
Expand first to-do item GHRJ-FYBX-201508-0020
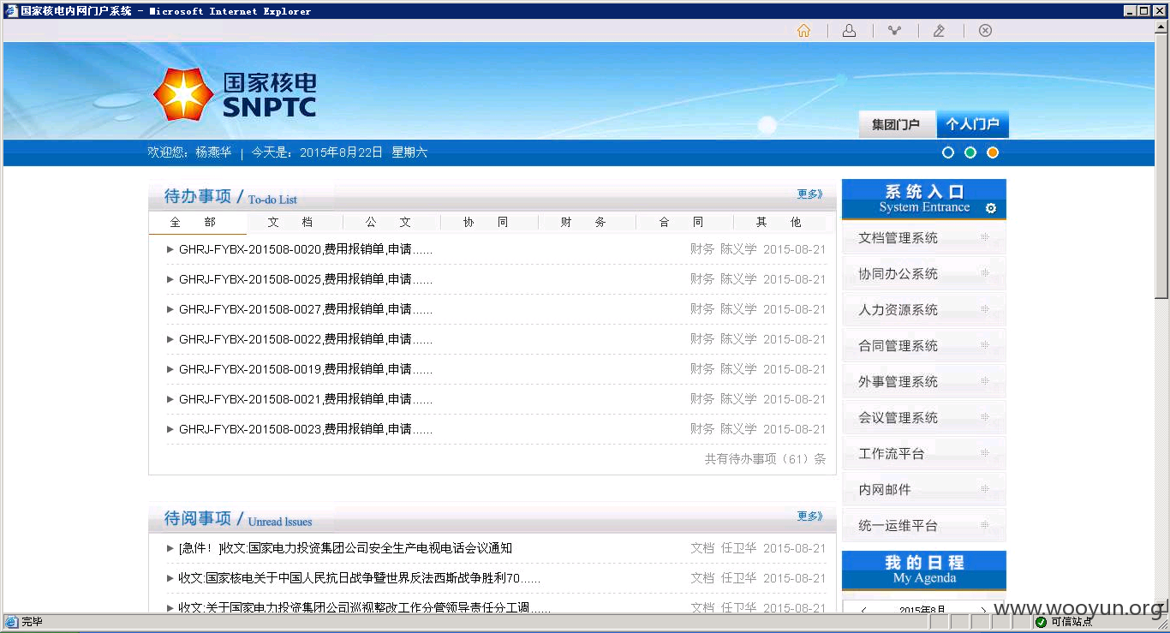pyautogui.click(x=170, y=249)
